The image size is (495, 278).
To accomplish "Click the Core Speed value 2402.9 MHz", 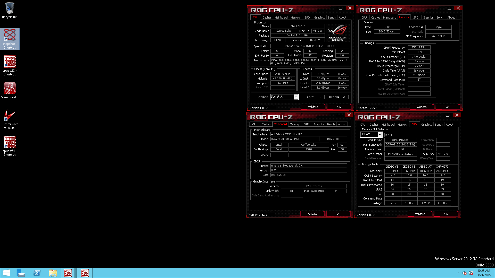I will [283, 74].
